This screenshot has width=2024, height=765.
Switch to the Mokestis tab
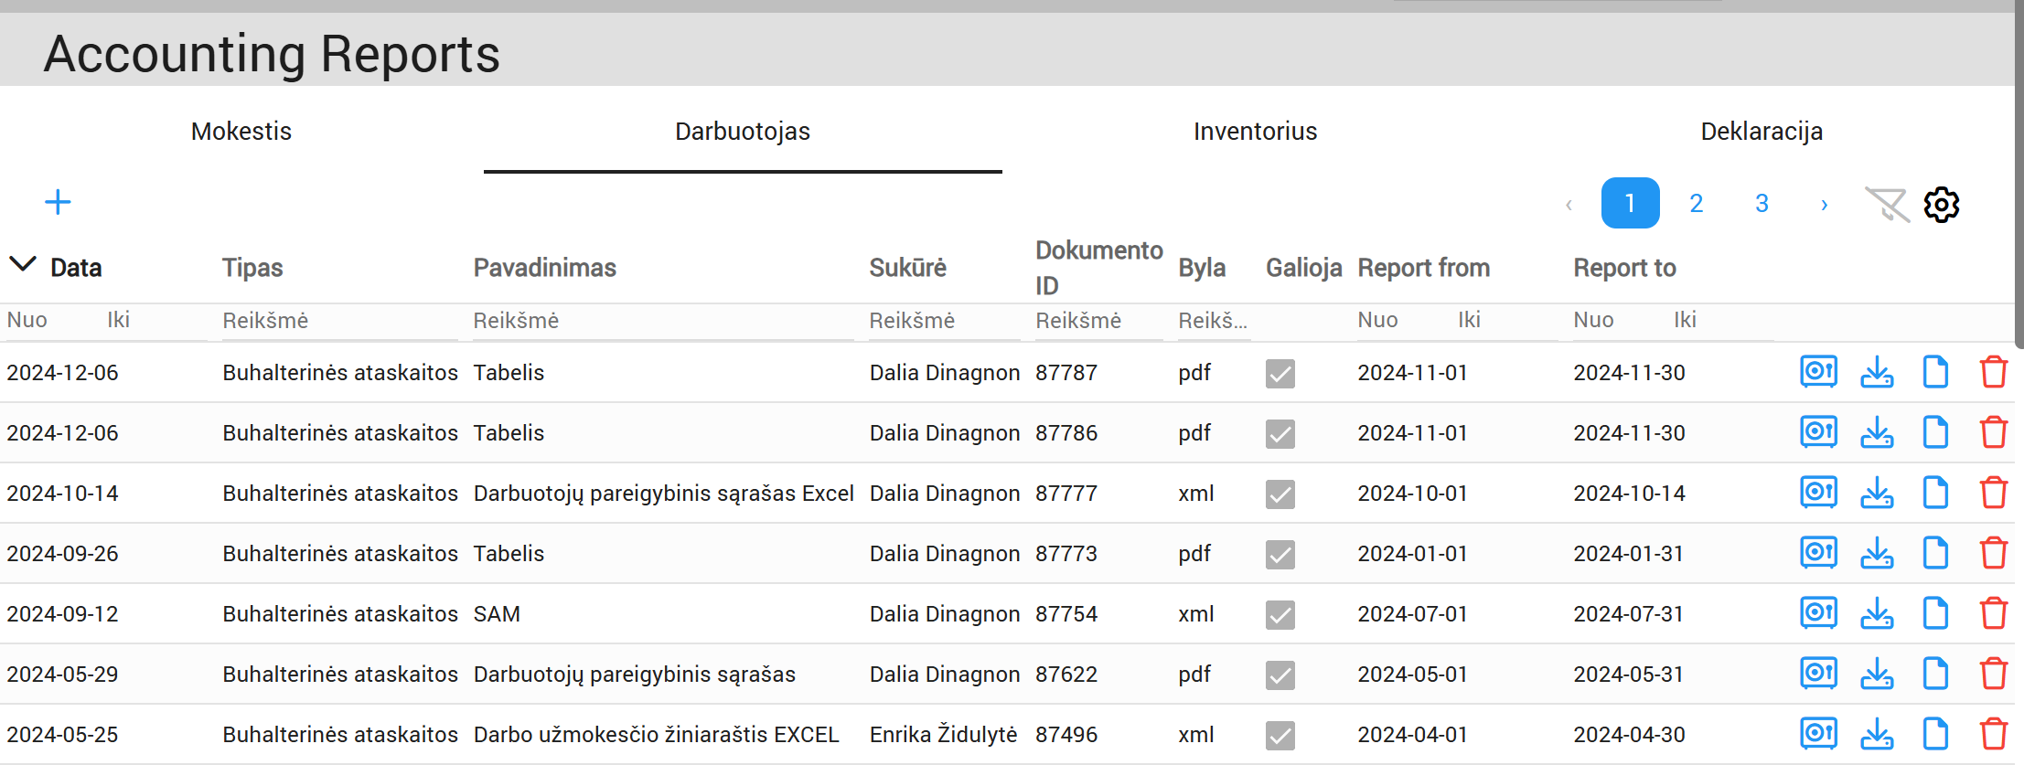click(x=241, y=132)
